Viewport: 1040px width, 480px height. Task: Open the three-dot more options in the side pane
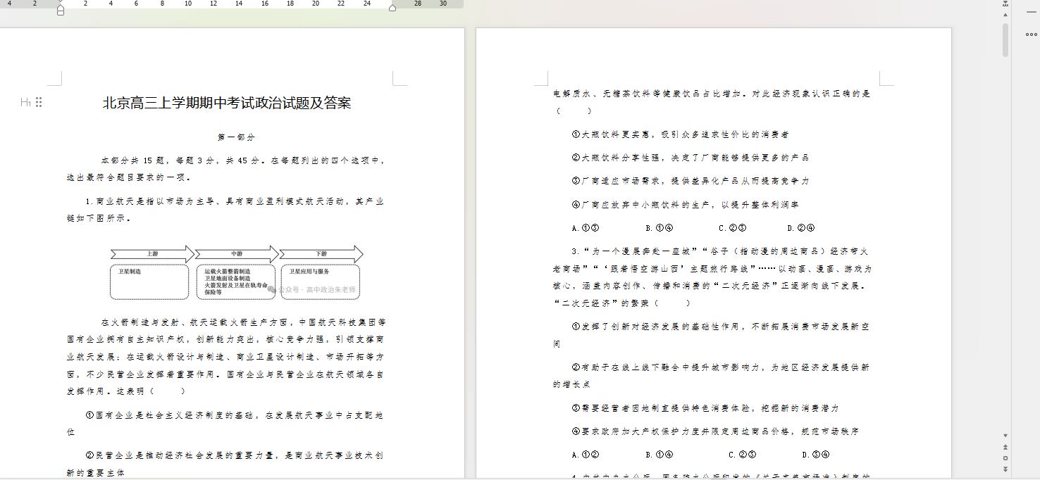1032,34
